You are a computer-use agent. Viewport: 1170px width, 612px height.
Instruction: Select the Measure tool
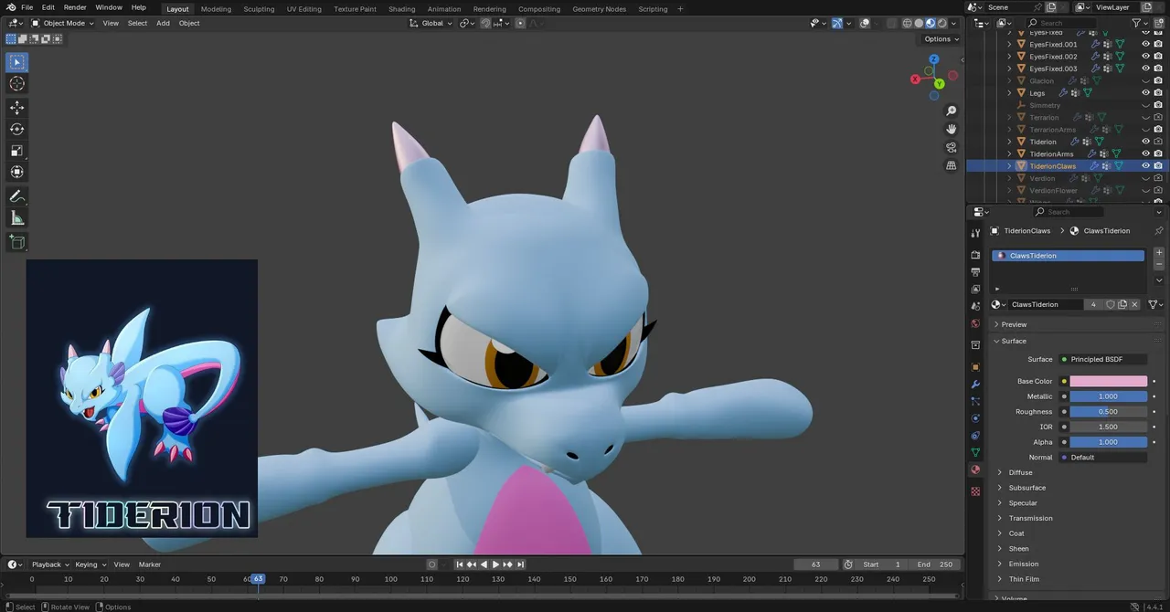pyautogui.click(x=17, y=217)
